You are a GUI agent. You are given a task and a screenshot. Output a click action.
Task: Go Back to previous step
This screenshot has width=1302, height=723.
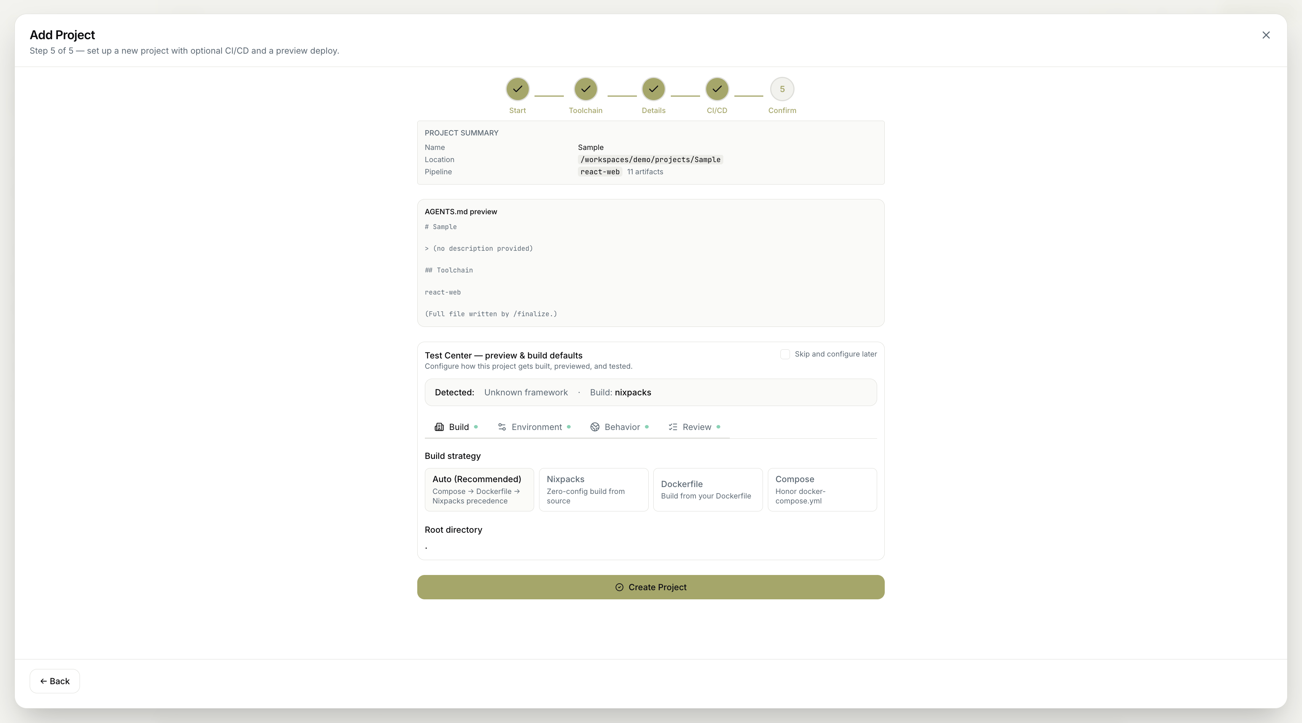[54, 681]
